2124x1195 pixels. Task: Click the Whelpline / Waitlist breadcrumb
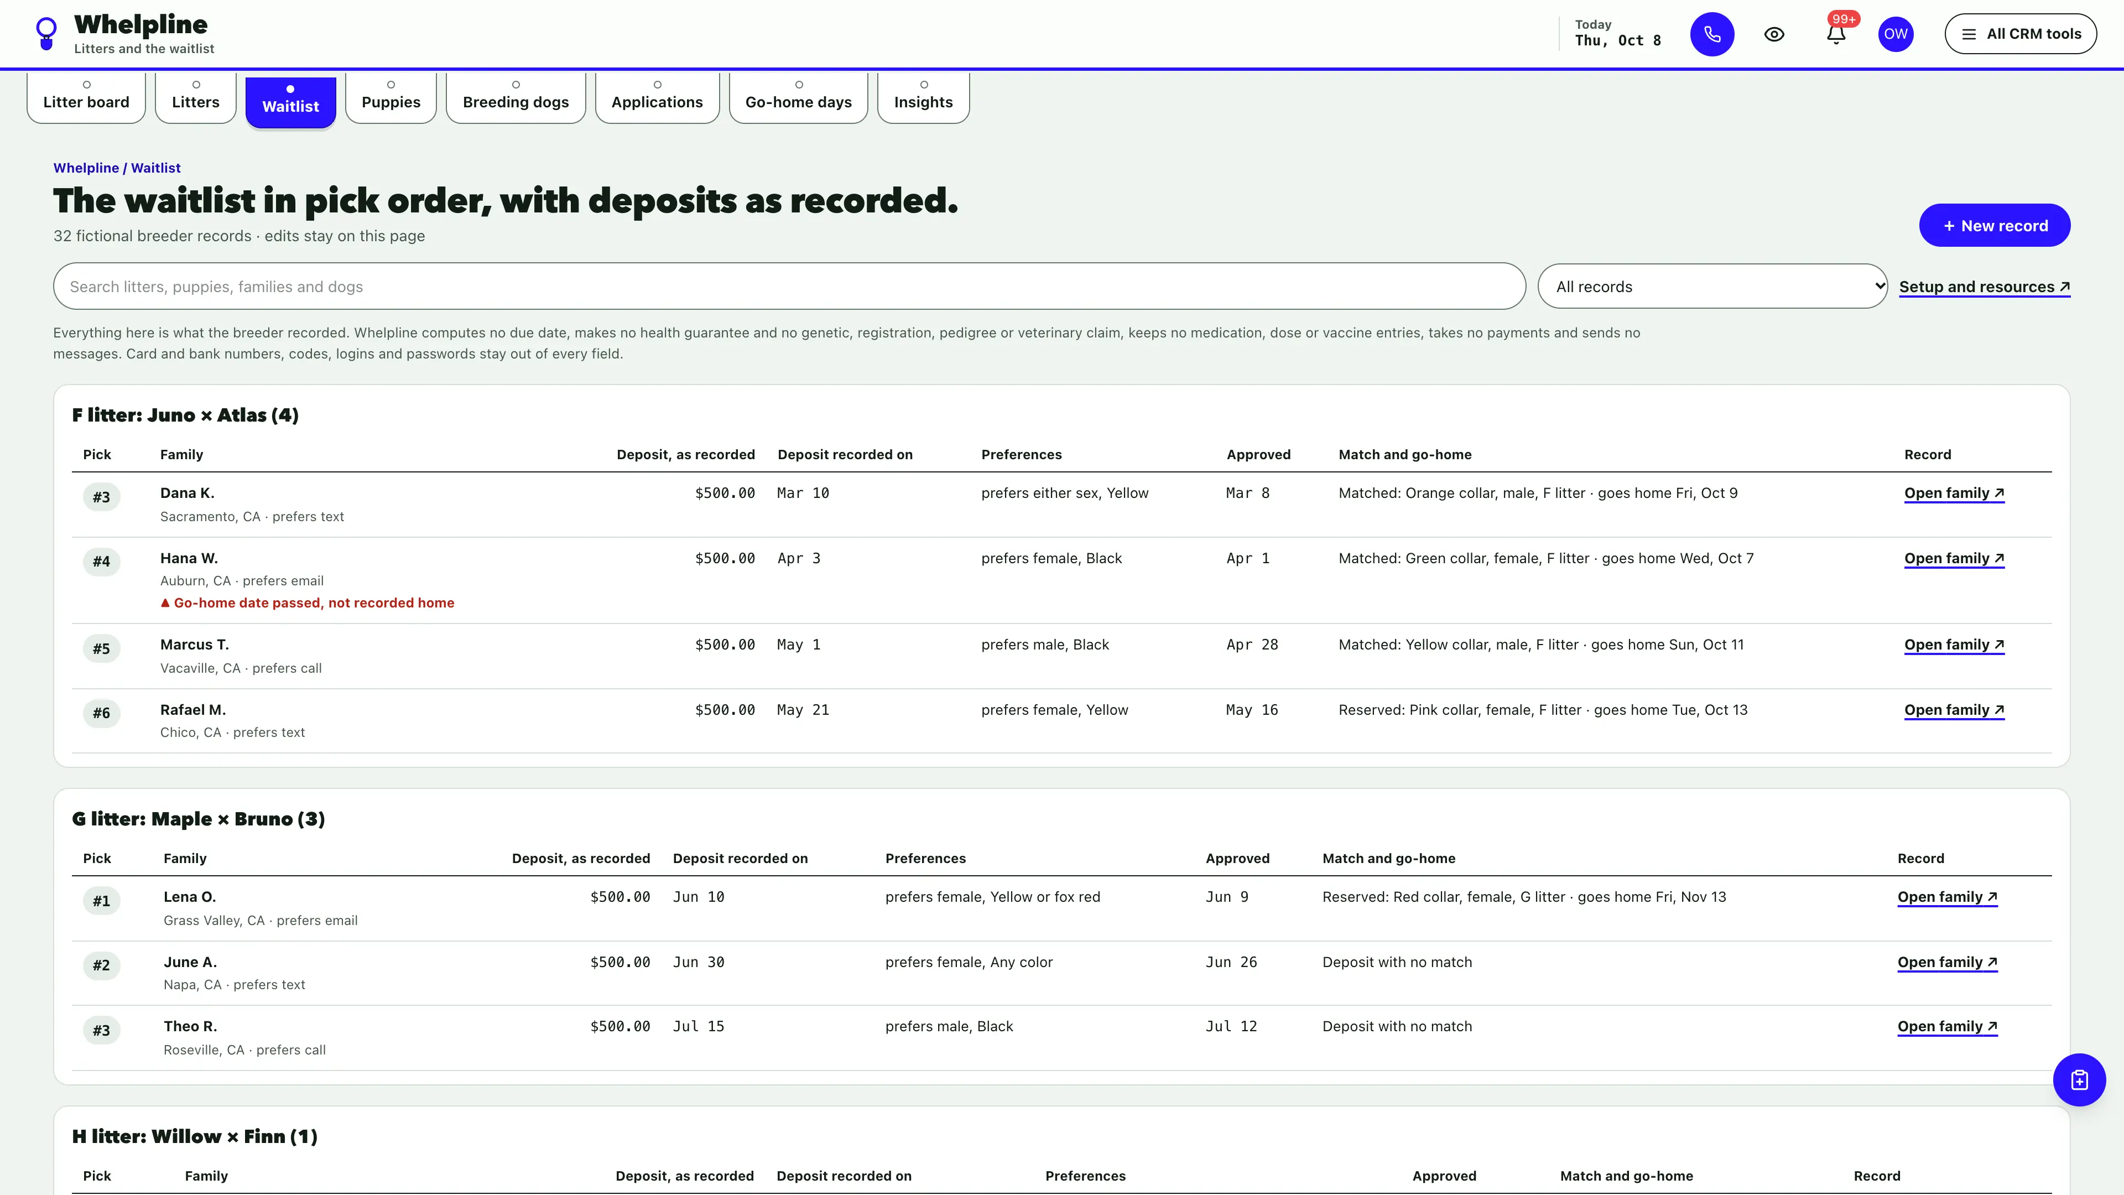point(117,168)
